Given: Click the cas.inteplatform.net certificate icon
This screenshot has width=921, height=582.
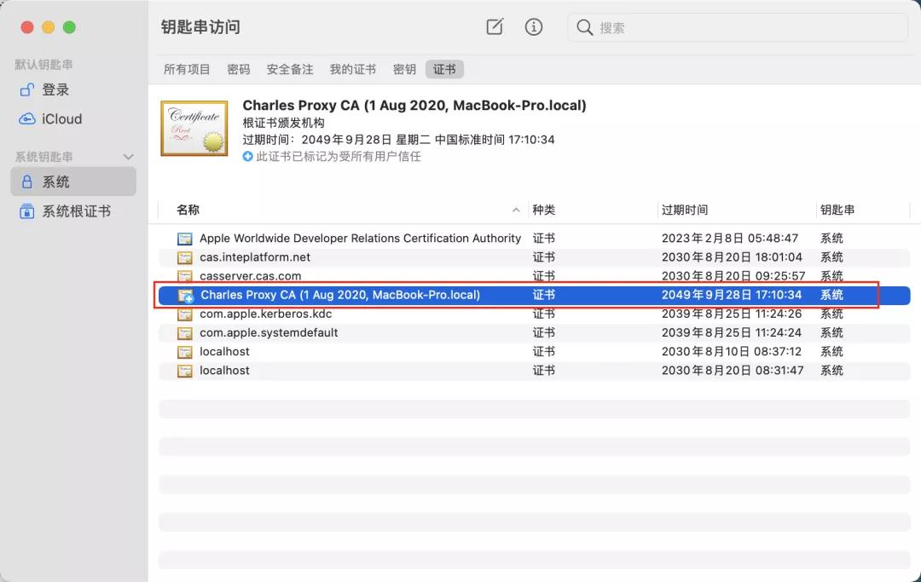Looking at the screenshot, I should click(x=185, y=257).
